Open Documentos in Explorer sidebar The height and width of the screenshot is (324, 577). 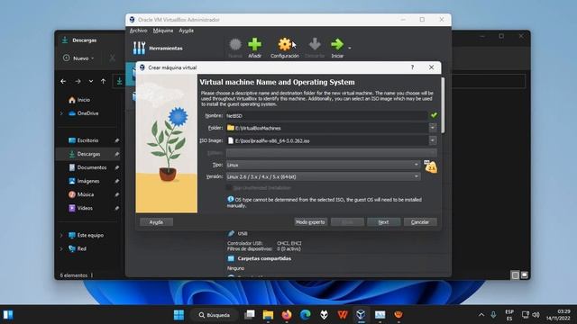point(92,167)
